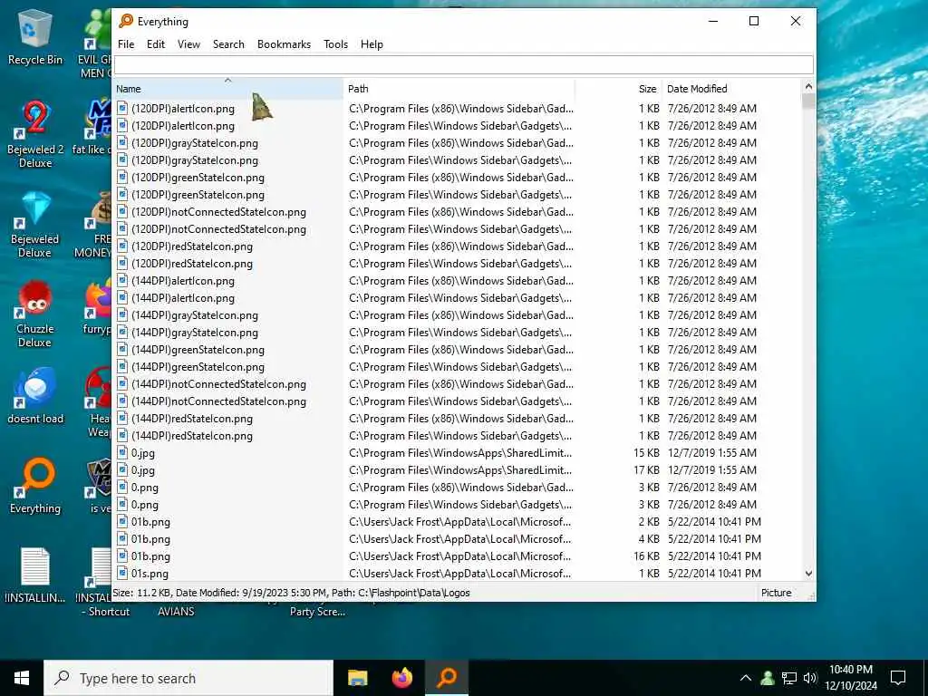The image size is (928, 696).
Task: Click the 16 KB size cell for 01b.png
Action: pos(646,556)
